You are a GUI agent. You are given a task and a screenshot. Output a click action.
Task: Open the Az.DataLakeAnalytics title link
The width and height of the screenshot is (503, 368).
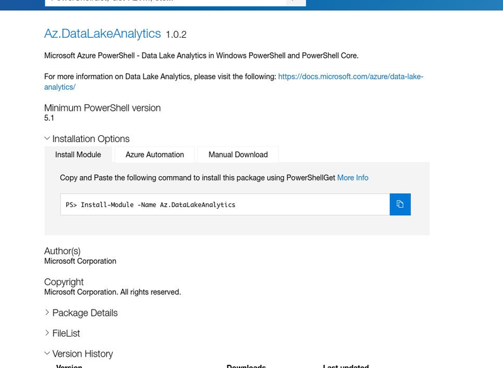click(102, 33)
